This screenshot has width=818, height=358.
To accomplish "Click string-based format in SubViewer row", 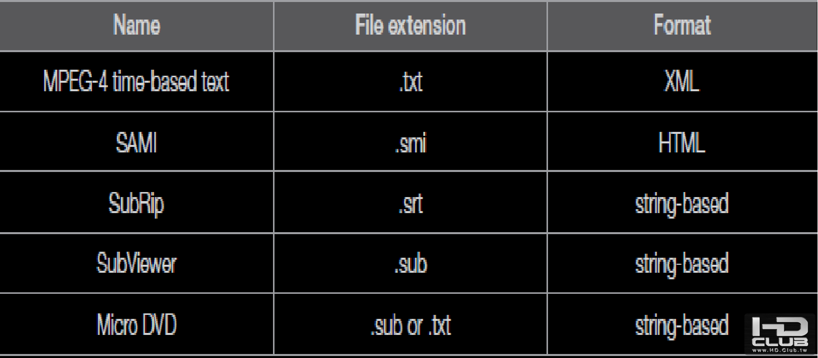I will click(x=682, y=263).
